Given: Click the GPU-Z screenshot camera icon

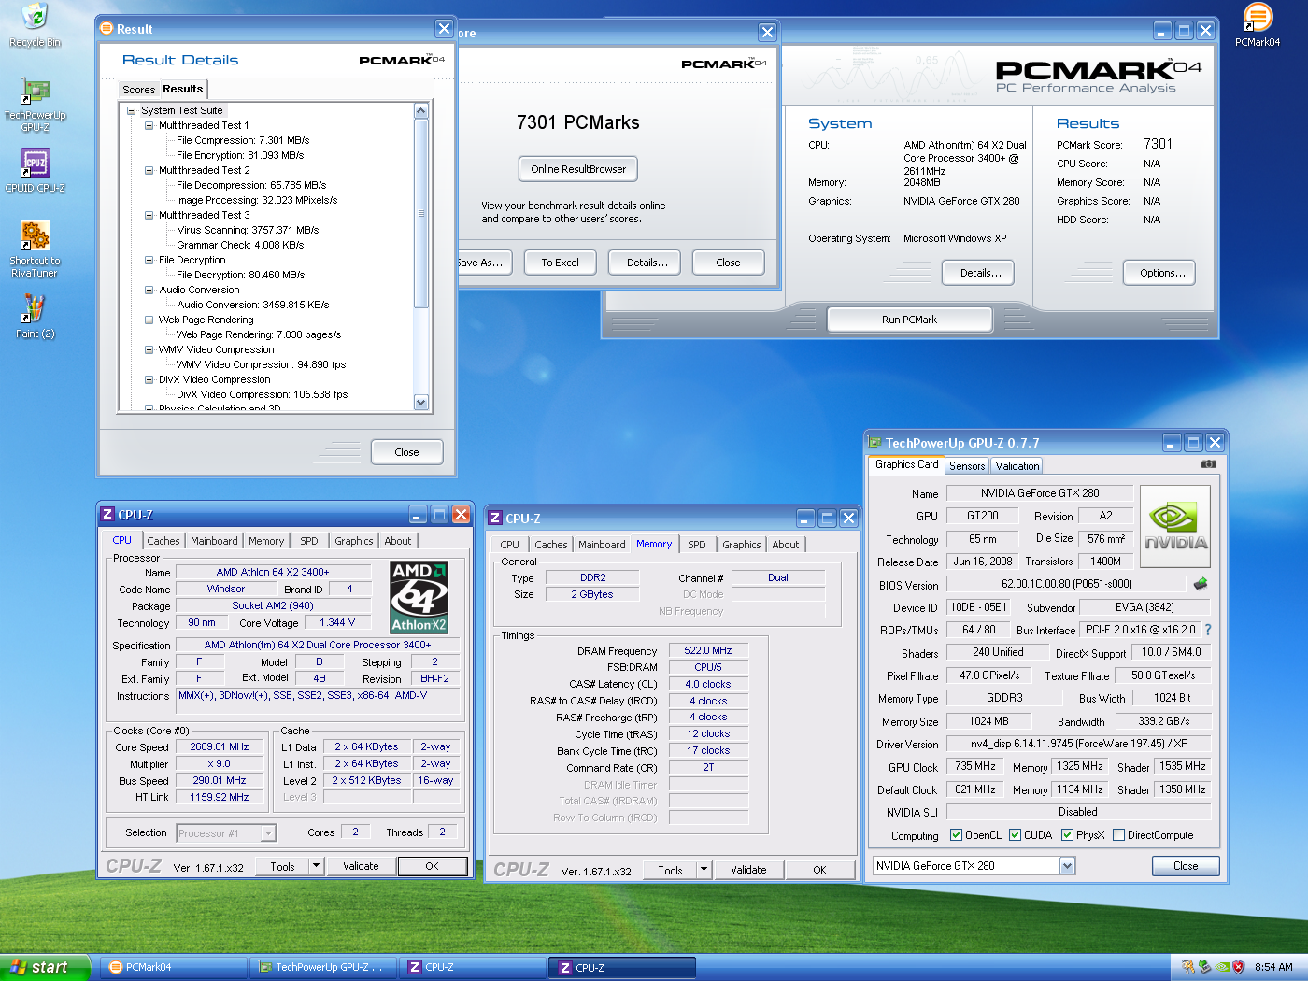Looking at the screenshot, I should (1208, 463).
